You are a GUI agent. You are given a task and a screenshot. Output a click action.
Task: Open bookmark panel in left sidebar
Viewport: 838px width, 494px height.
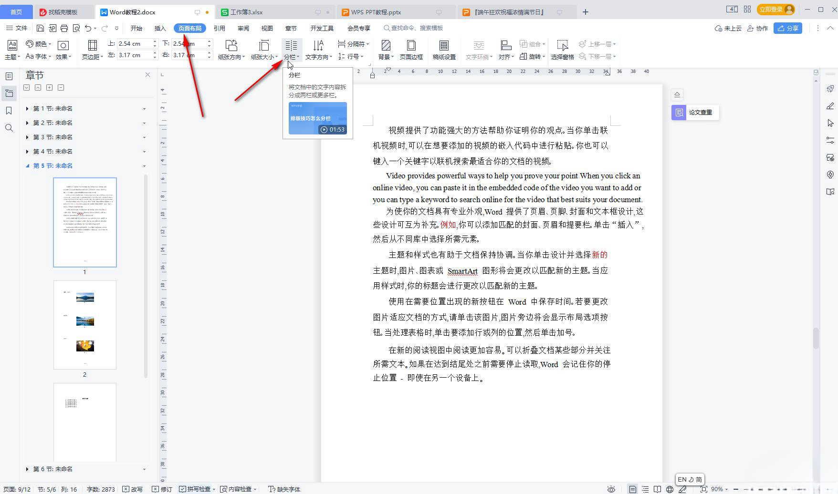click(9, 111)
